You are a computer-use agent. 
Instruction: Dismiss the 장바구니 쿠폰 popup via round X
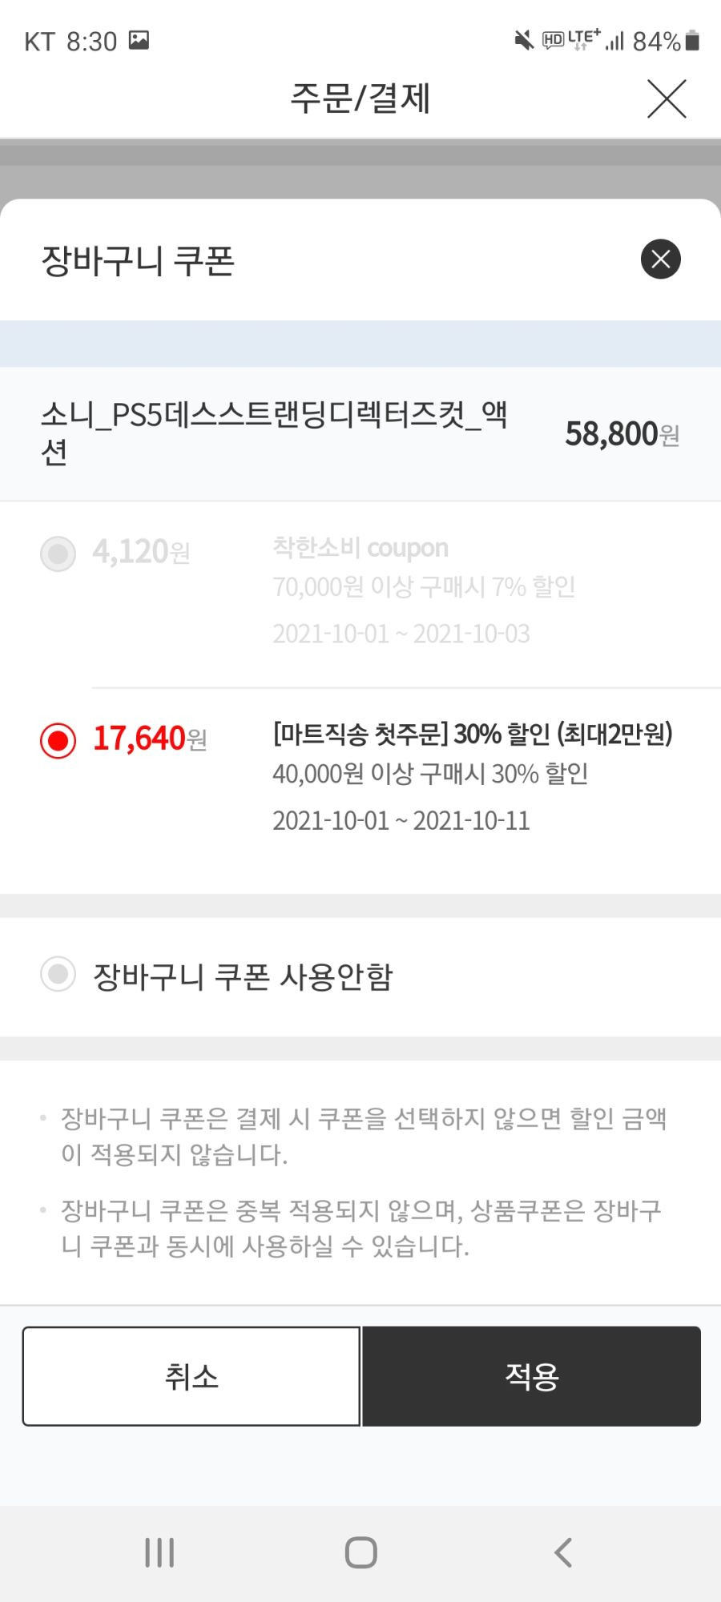click(661, 259)
